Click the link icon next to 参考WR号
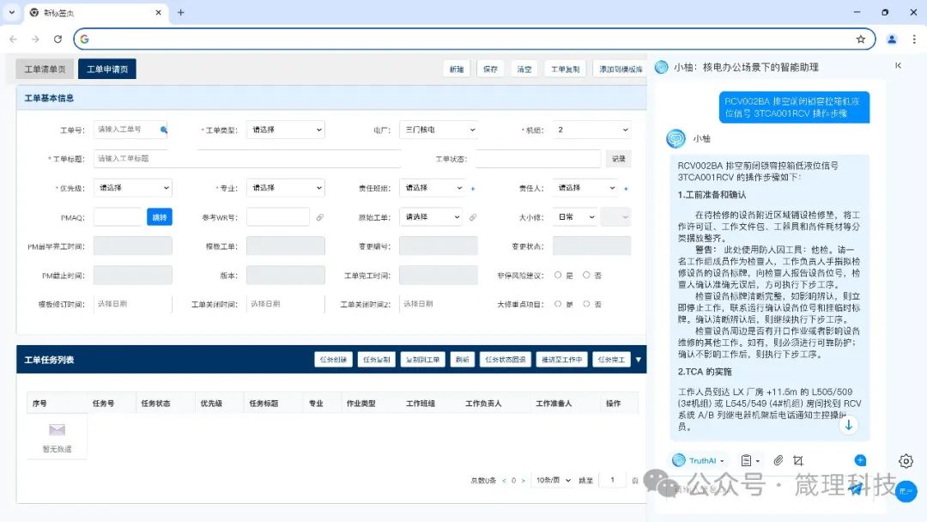The width and height of the screenshot is (927, 522). click(x=320, y=217)
